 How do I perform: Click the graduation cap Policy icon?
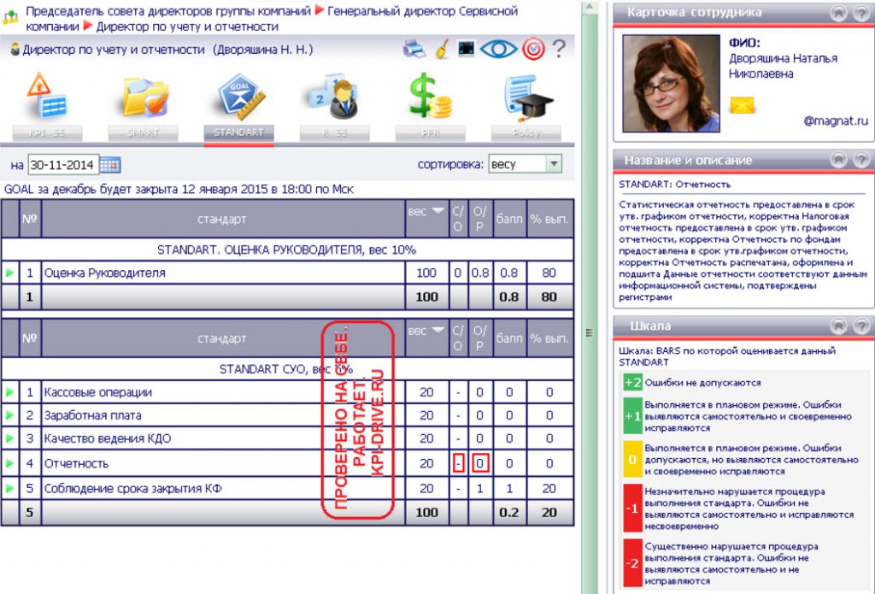[x=527, y=98]
